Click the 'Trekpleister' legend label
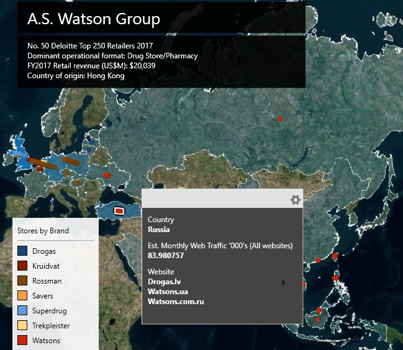 (51, 326)
